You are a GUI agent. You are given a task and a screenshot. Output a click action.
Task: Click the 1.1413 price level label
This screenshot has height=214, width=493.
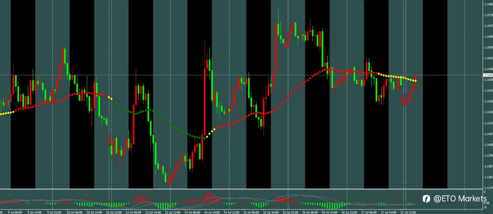click(x=488, y=123)
